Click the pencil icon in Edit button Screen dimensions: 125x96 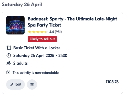[12, 85]
